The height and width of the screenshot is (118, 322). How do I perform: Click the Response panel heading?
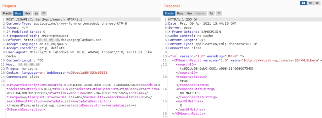(172, 6)
